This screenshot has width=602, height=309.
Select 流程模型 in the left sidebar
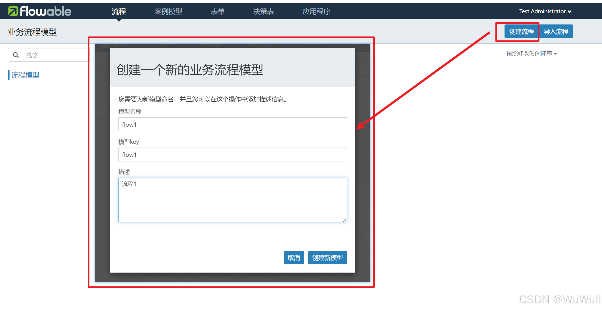pos(25,75)
